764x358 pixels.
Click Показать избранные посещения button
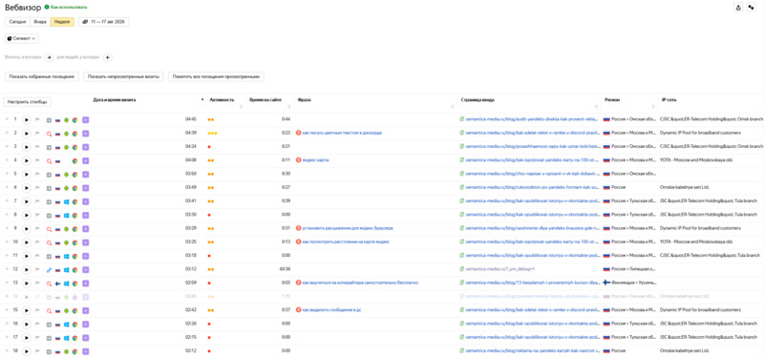[42, 76]
